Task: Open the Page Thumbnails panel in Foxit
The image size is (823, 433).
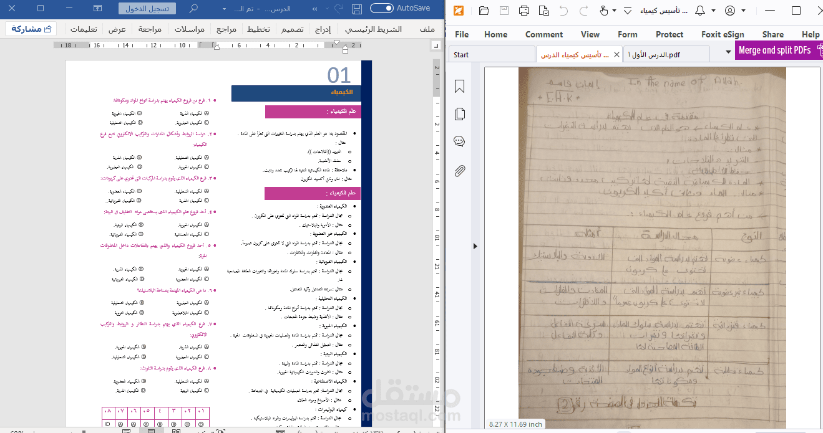Action: click(x=459, y=114)
